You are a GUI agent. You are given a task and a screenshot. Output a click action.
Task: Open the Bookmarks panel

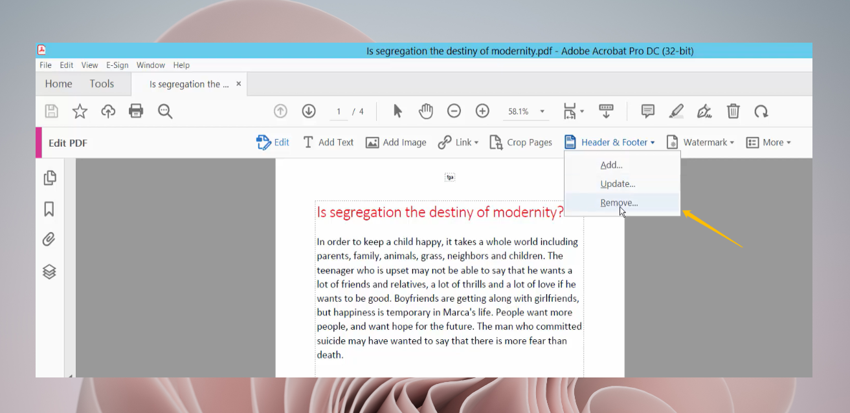coord(50,208)
